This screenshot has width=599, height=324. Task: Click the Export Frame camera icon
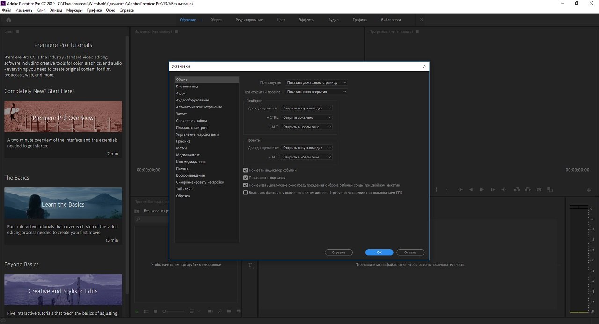pos(539,190)
